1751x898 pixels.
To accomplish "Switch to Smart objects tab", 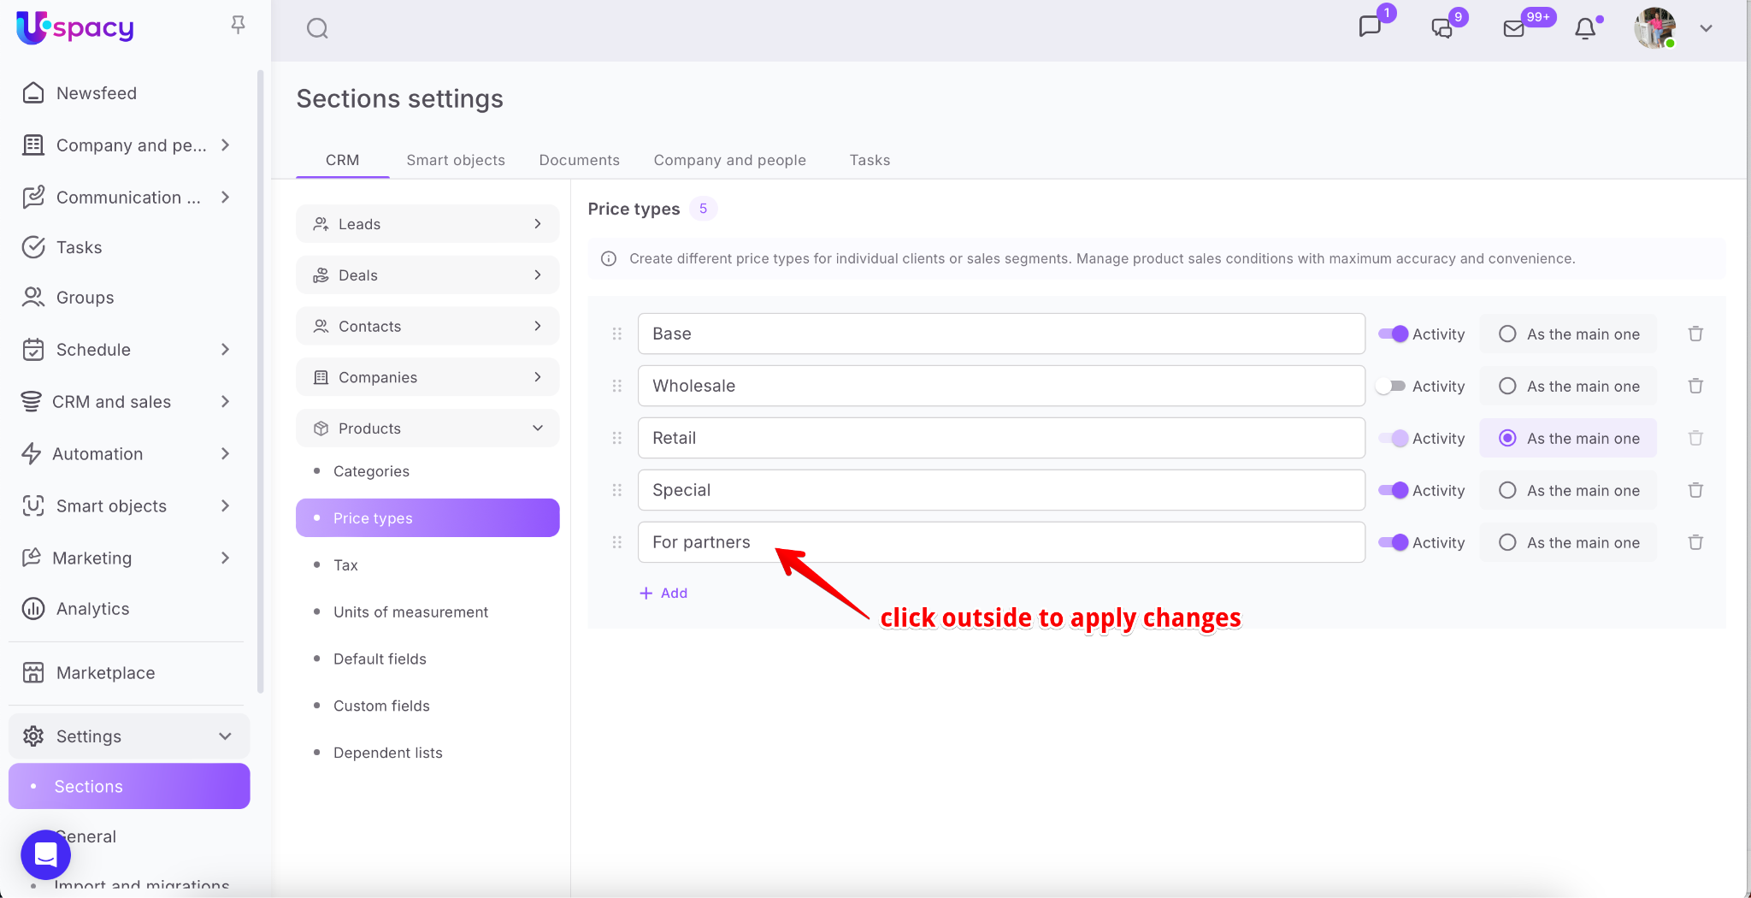I will click(456, 160).
